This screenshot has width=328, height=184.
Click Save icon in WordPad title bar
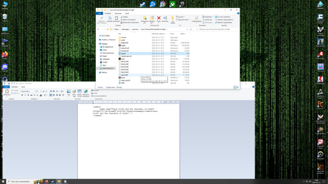[x=9, y=83]
